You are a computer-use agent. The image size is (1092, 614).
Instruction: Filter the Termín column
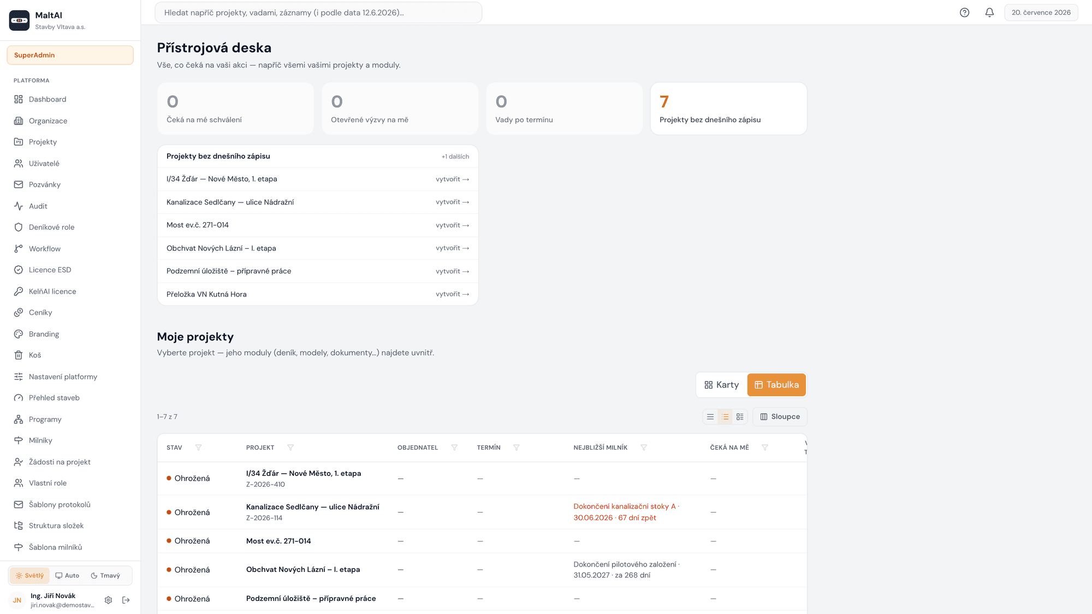(517, 448)
